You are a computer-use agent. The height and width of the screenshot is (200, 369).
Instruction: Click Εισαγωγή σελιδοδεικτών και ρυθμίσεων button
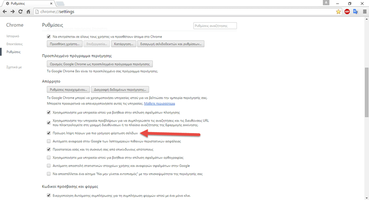click(x=171, y=44)
